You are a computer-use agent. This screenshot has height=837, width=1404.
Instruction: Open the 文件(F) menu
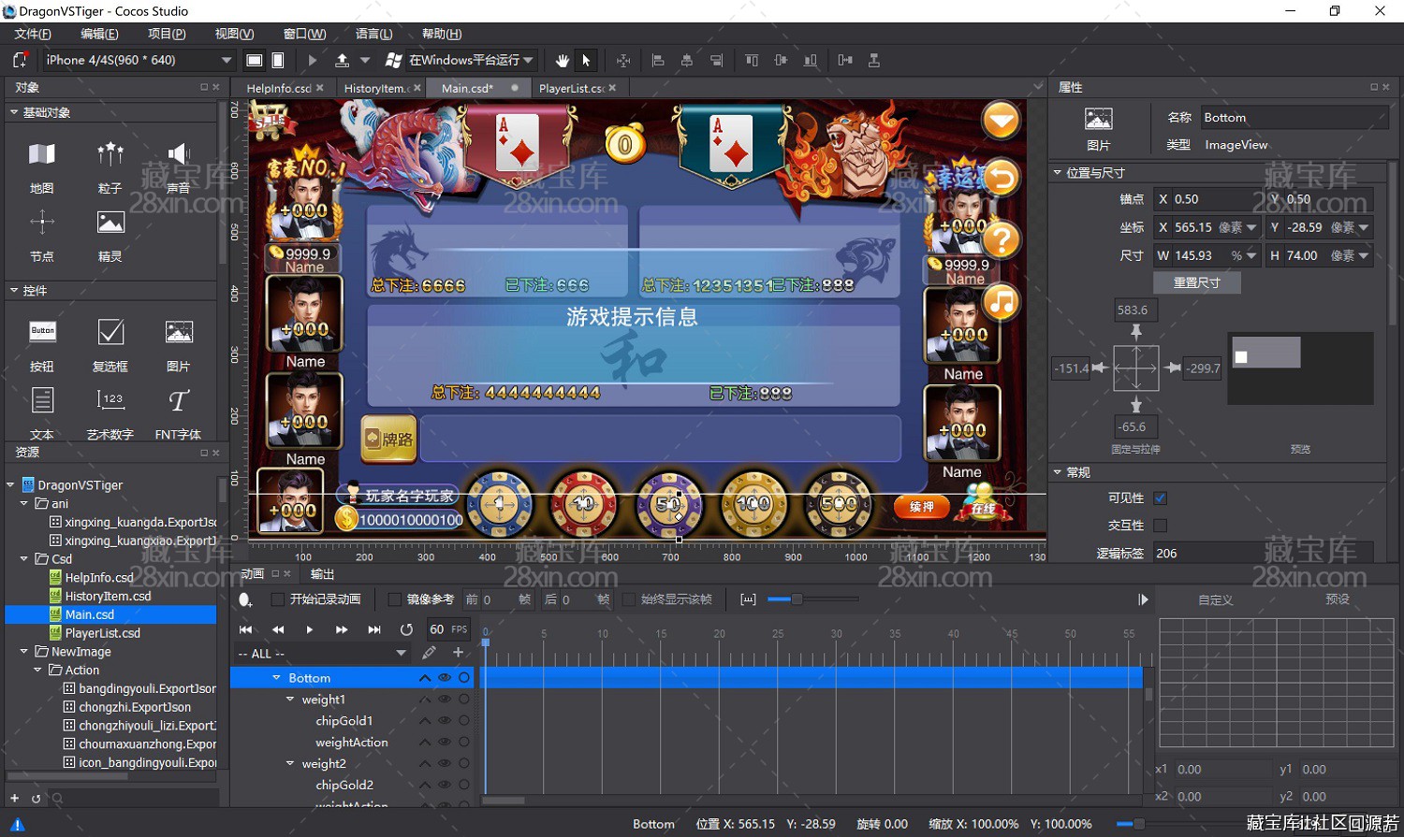click(33, 34)
